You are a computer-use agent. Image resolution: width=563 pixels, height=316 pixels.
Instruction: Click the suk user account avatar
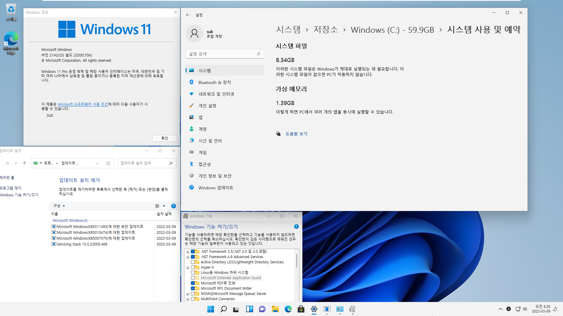194,33
